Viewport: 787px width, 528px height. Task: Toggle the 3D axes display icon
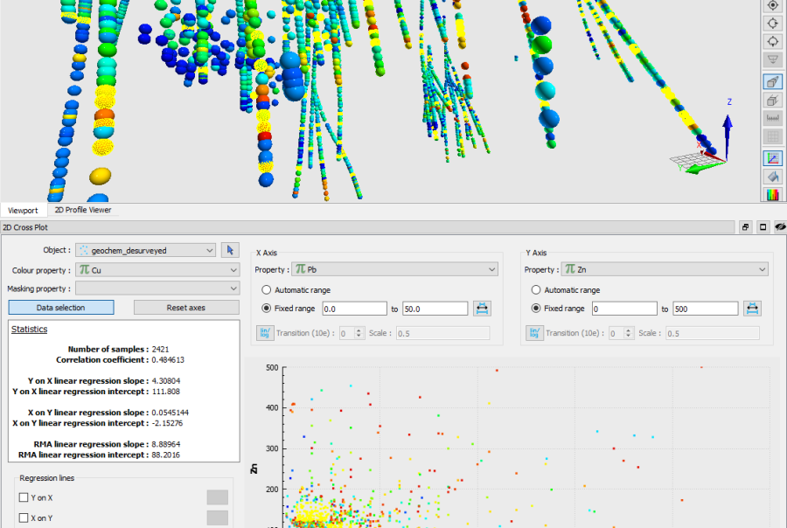(773, 158)
